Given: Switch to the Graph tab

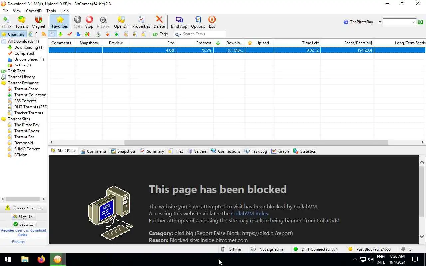Looking at the screenshot, I should 280,151.
